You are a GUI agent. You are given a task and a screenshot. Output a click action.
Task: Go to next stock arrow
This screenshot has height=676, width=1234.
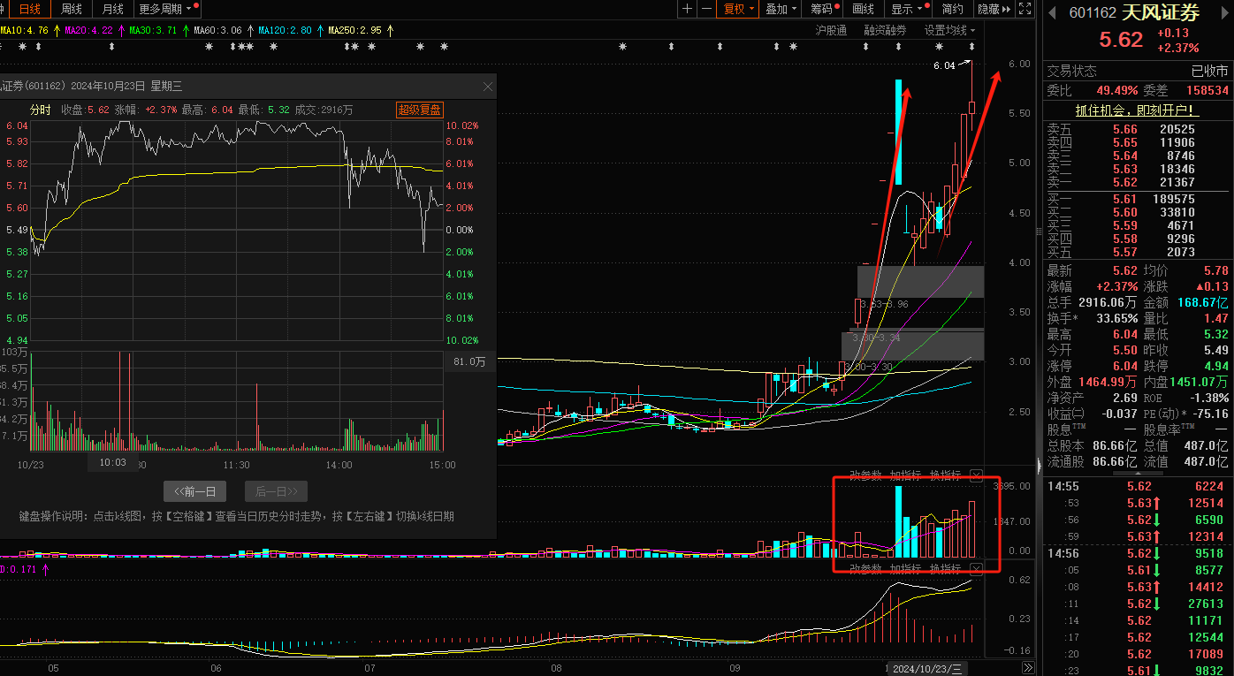pyautogui.click(x=1223, y=13)
